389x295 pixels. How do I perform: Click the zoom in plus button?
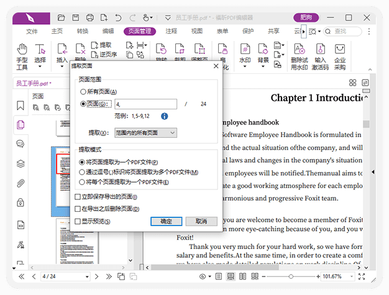pos(318,276)
